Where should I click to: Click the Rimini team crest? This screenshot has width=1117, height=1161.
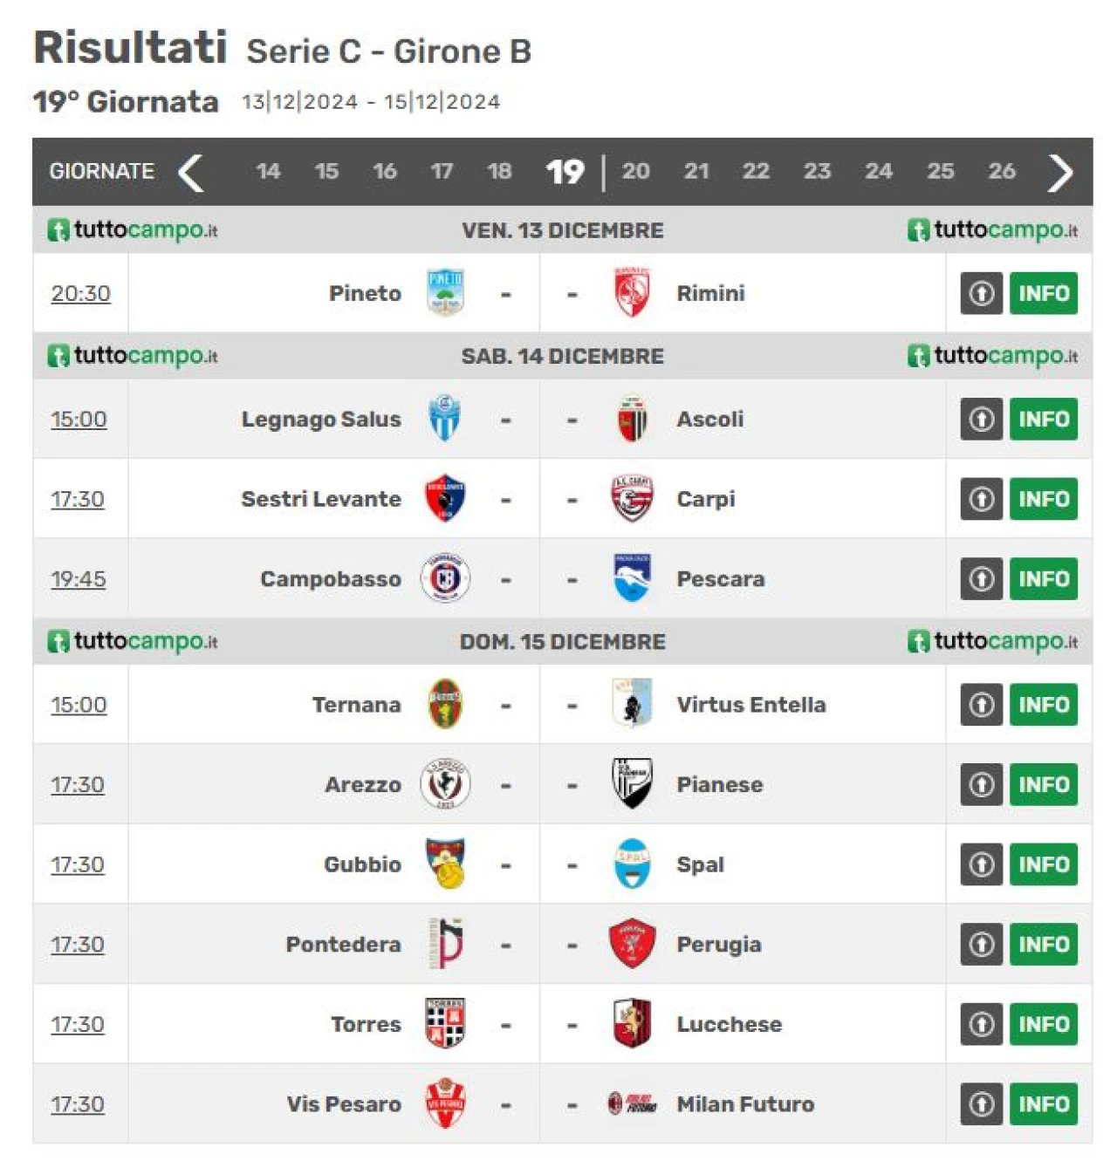[632, 292]
